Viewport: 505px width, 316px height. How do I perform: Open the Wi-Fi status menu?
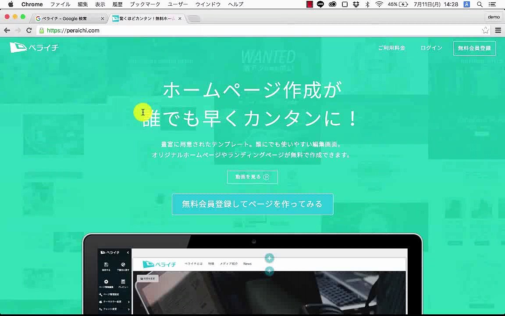point(379,4)
